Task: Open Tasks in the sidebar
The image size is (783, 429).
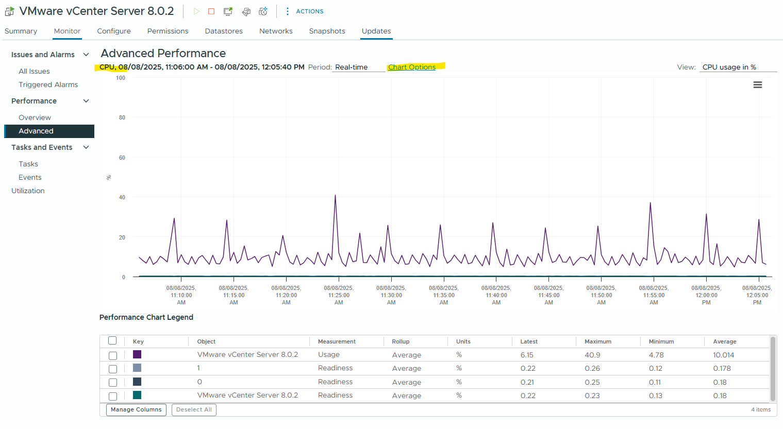Action: pos(28,164)
